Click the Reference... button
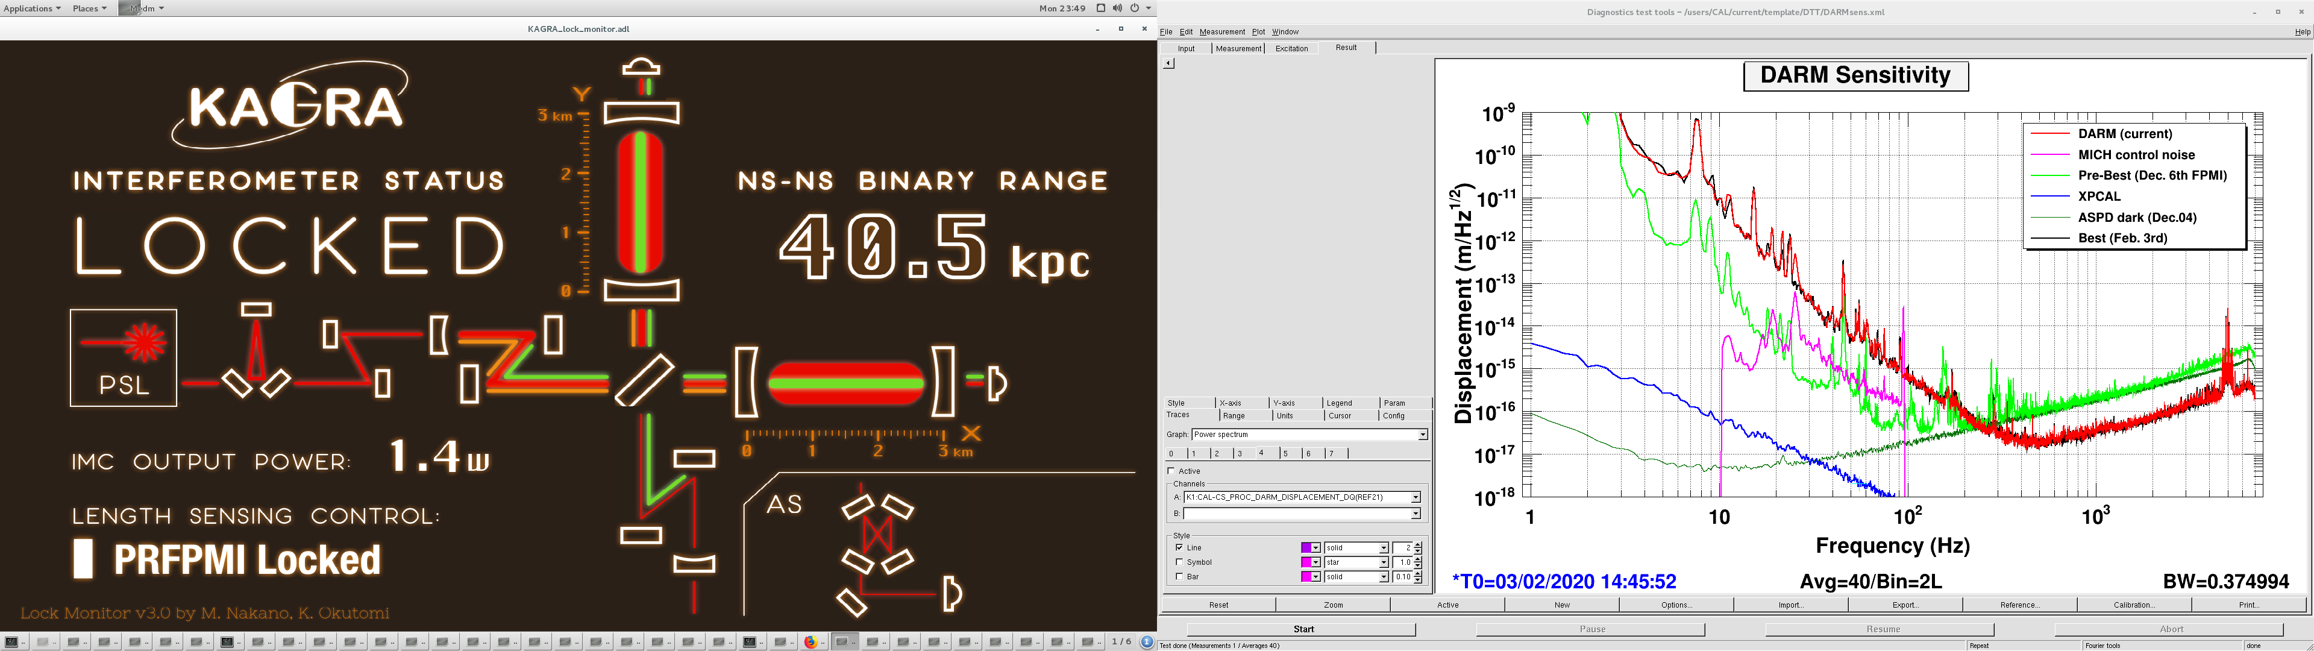The height and width of the screenshot is (651, 2314). (x=2019, y=605)
